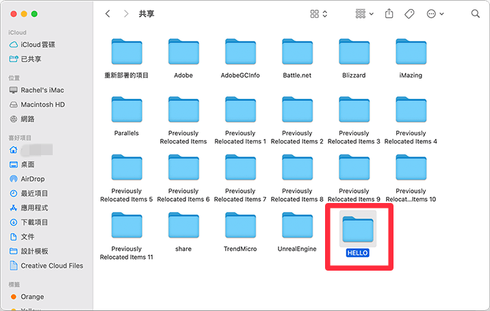490x311 pixels.
Task: Select the iMazing folder
Action: click(x=411, y=52)
